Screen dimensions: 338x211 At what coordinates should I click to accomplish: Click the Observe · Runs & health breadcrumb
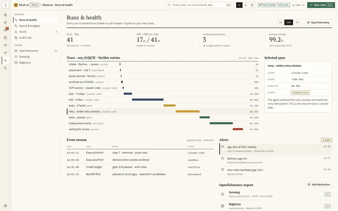tap(57, 5)
